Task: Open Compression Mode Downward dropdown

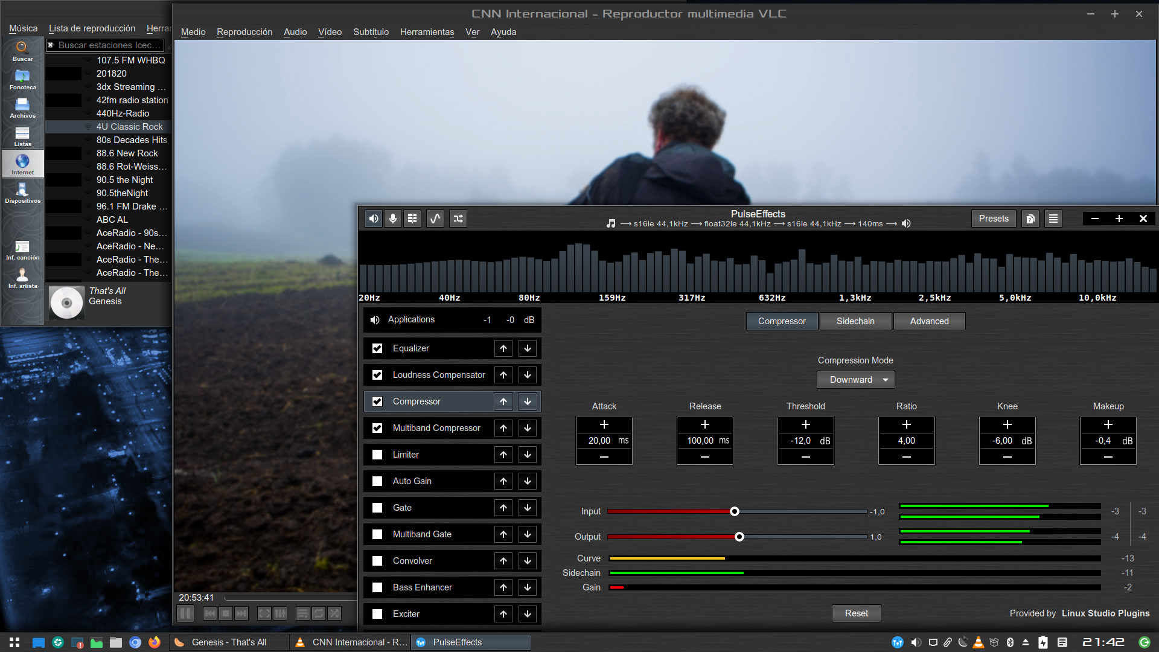Action: click(855, 380)
